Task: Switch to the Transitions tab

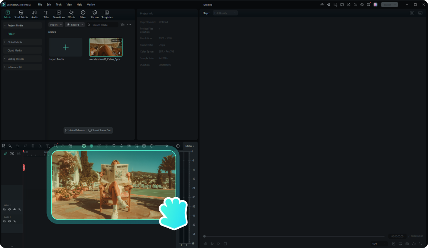Action: (59, 14)
